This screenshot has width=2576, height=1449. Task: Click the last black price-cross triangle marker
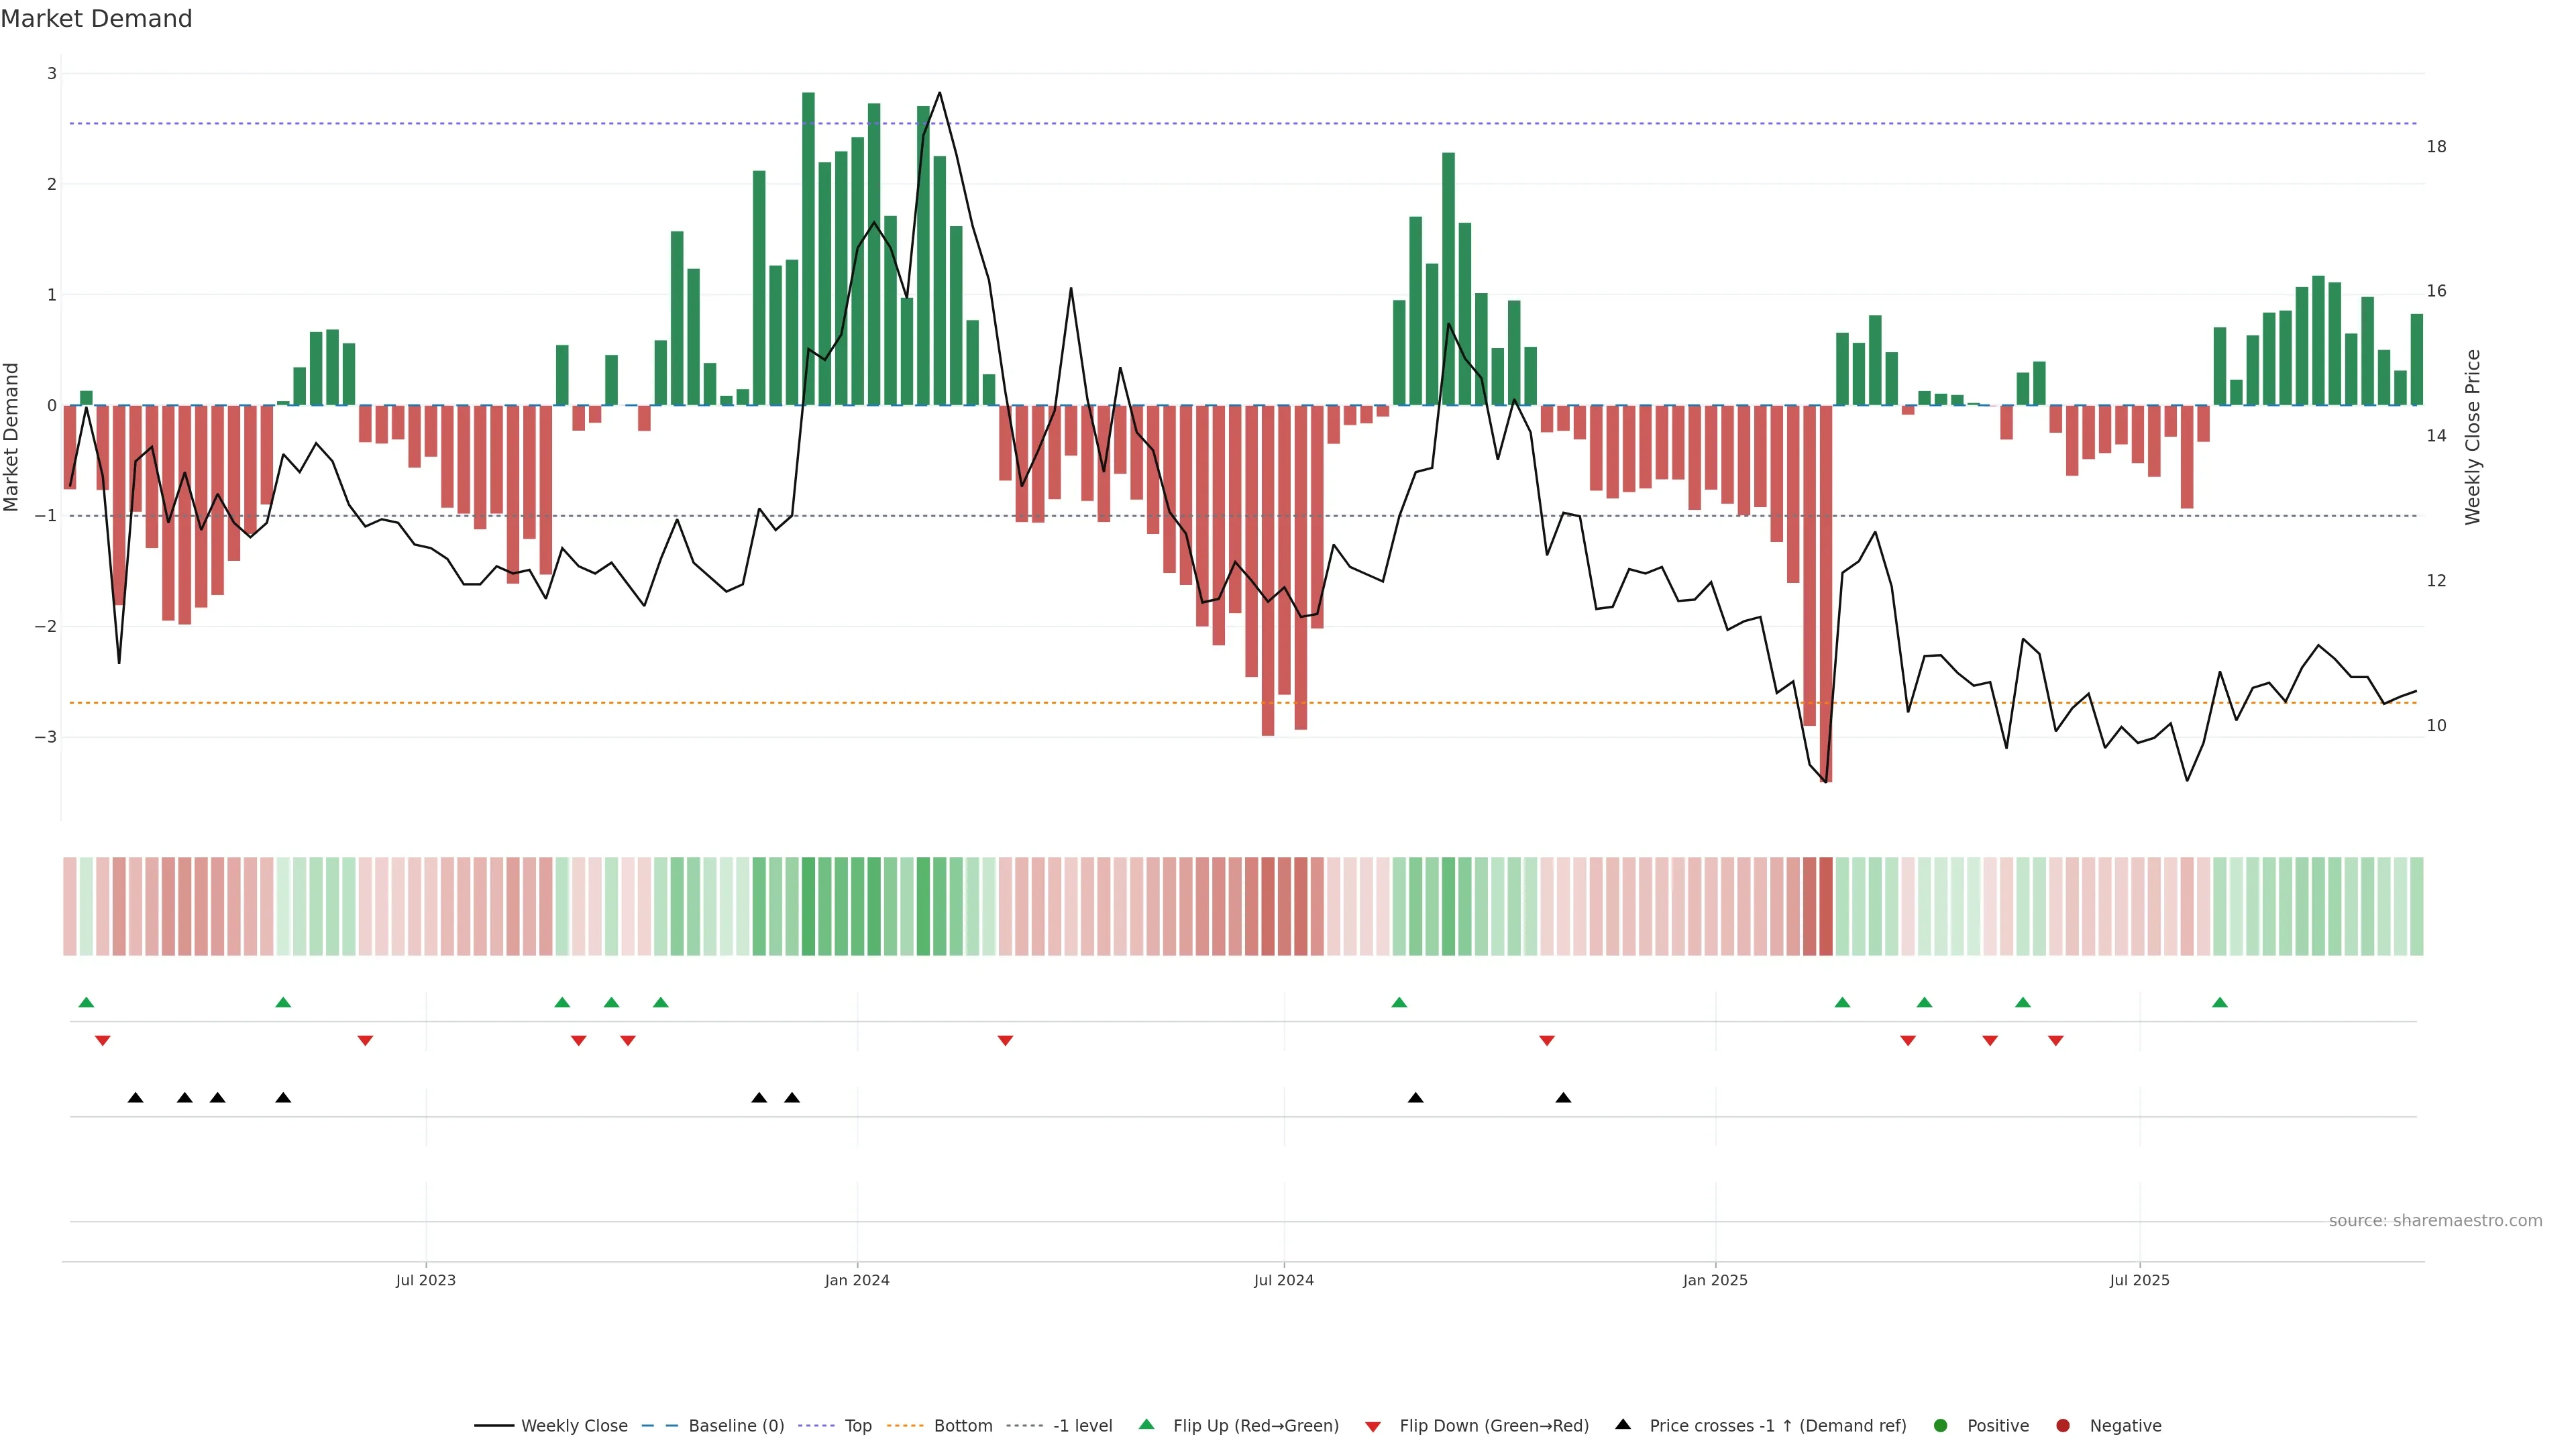pos(1563,1098)
